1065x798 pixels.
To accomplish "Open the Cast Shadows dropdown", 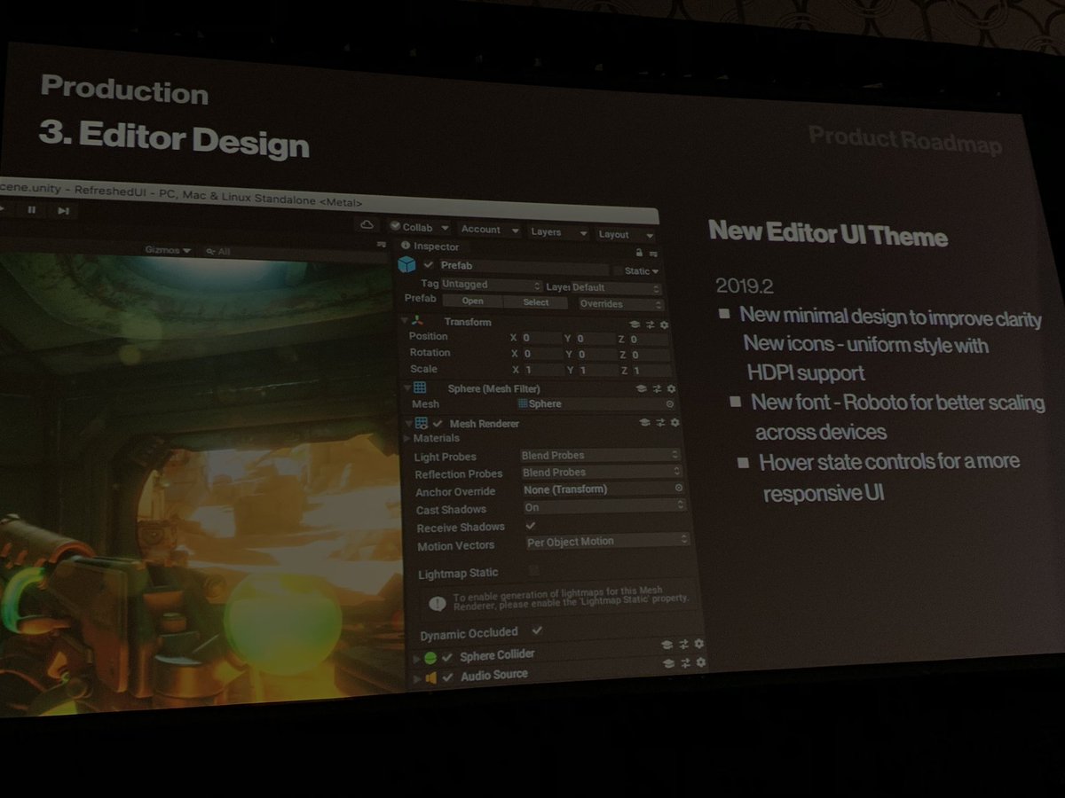I will pyautogui.click(x=604, y=507).
